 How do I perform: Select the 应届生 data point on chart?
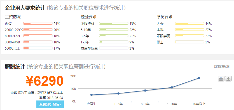92,95
